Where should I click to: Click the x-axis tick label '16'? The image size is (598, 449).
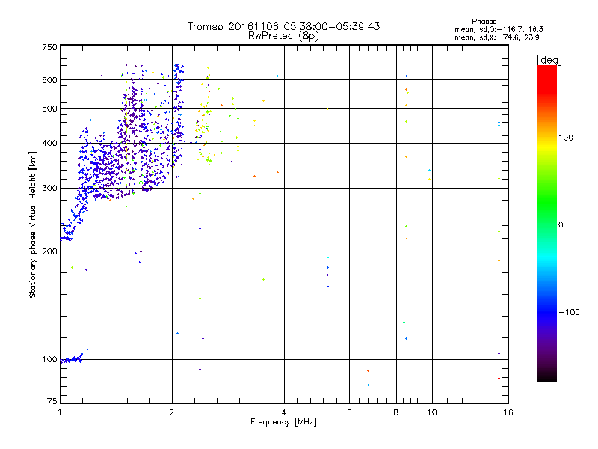(508, 412)
